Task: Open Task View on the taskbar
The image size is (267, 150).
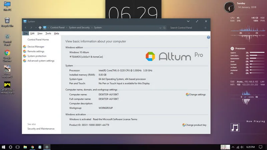Action: [18, 147]
